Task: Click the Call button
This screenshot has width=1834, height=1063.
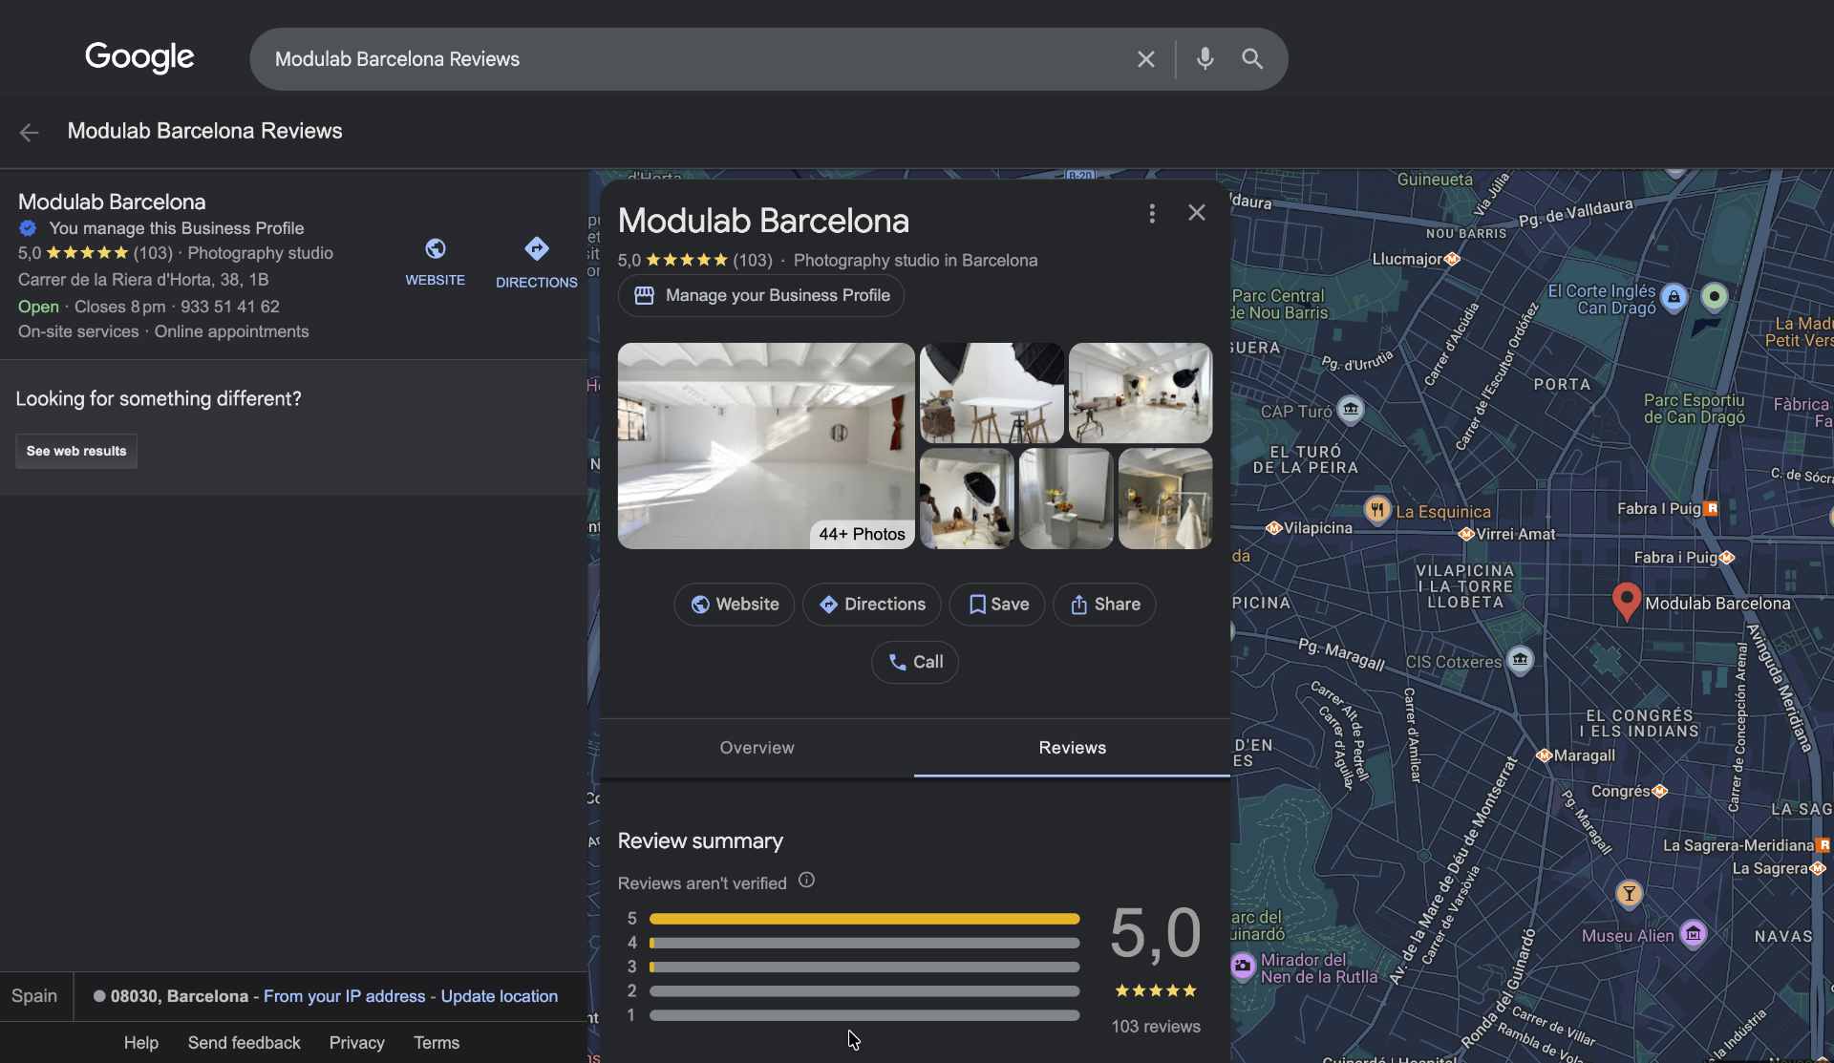Action: point(914,662)
